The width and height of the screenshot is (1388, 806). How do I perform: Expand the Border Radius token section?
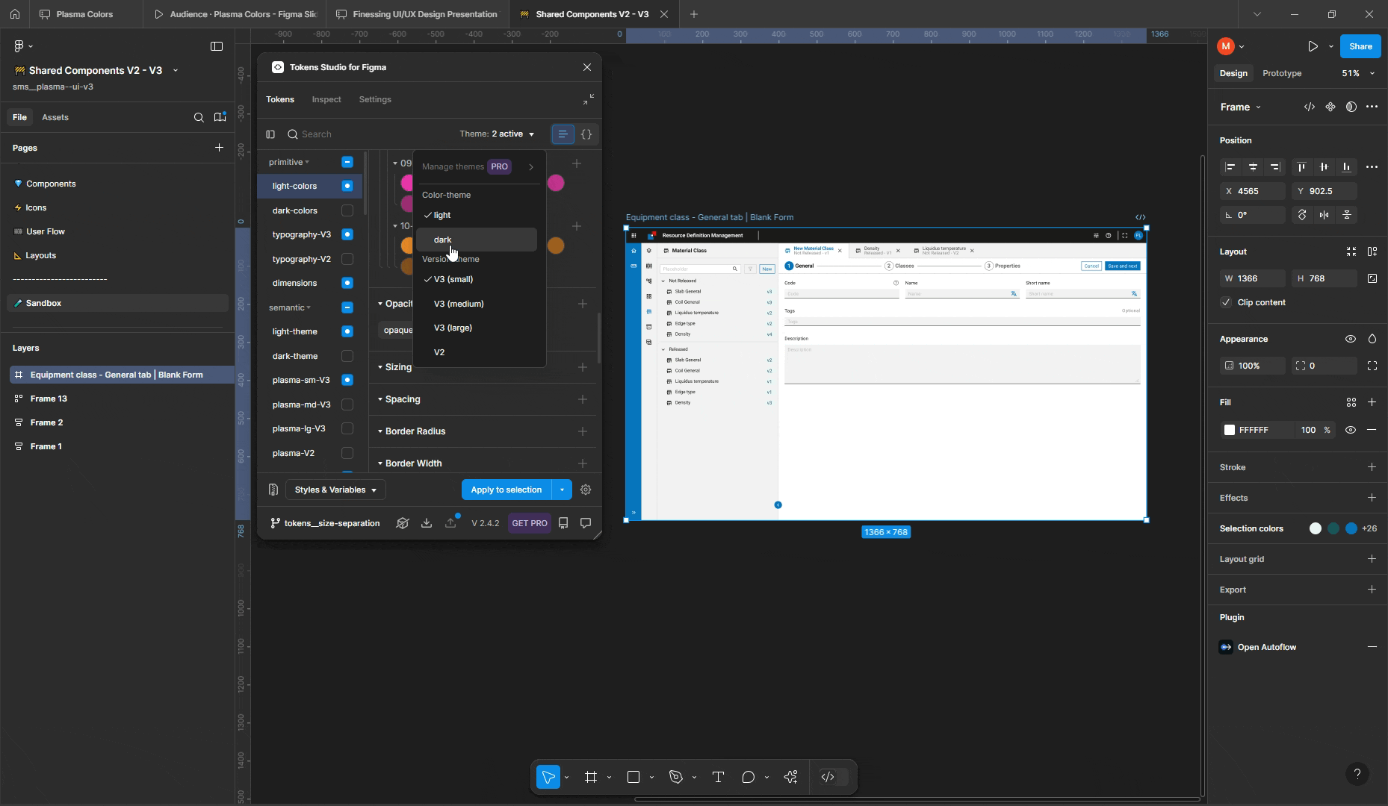[415, 431]
